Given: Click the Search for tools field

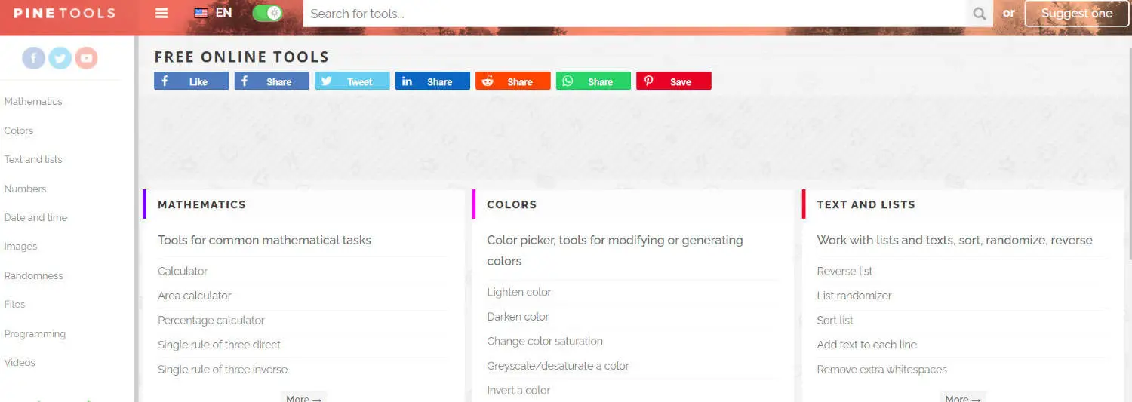Looking at the screenshot, I should click(x=635, y=14).
